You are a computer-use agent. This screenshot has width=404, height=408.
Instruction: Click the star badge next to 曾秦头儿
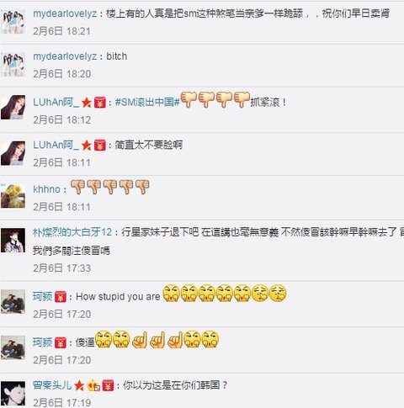(79, 385)
